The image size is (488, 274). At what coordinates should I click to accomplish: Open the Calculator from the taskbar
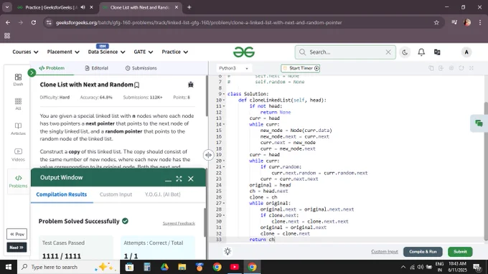click(x=147, y=267)
